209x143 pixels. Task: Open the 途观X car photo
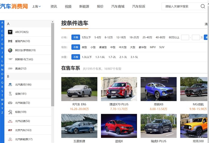click(119, 126)
